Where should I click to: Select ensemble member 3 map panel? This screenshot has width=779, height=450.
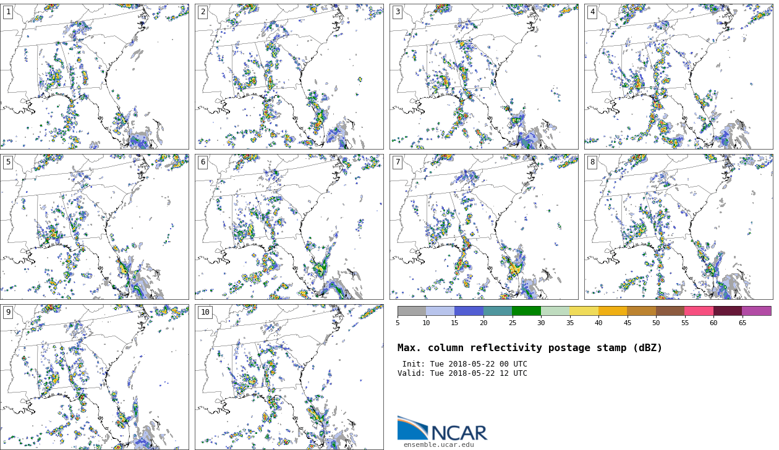tap(483, 77)
